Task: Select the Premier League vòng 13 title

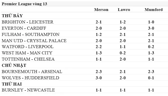Action: (x=24, y=4)
